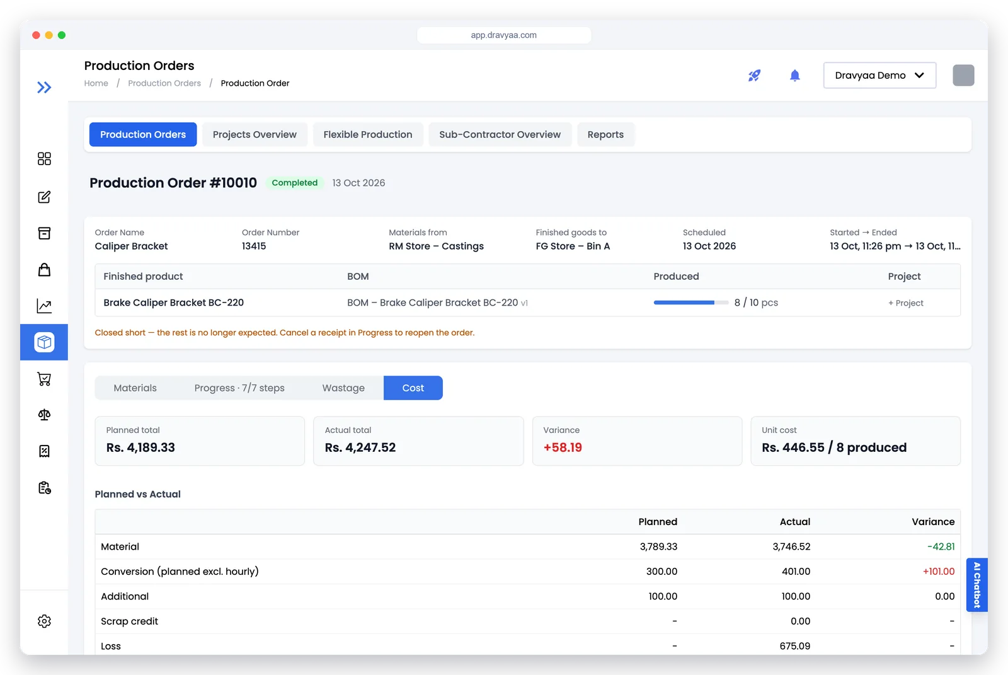Viewport: 1008px width, 675px height.
Task: Click the browser address bar app.dravyaa.com
Action: click(504, 35)
